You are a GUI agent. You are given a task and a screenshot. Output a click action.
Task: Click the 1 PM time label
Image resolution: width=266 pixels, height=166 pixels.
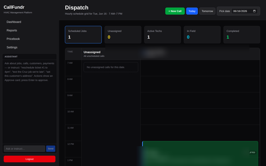click(70, 160)
